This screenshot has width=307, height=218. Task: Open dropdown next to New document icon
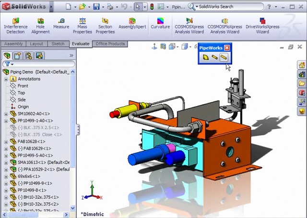(x=75, y=7)
